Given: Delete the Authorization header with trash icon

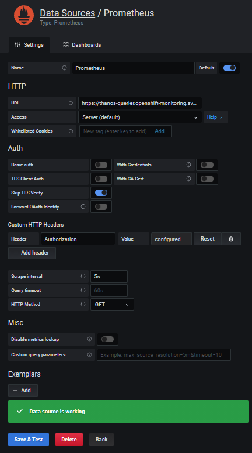Looking at the screenshot, I should tap(231, 239).
